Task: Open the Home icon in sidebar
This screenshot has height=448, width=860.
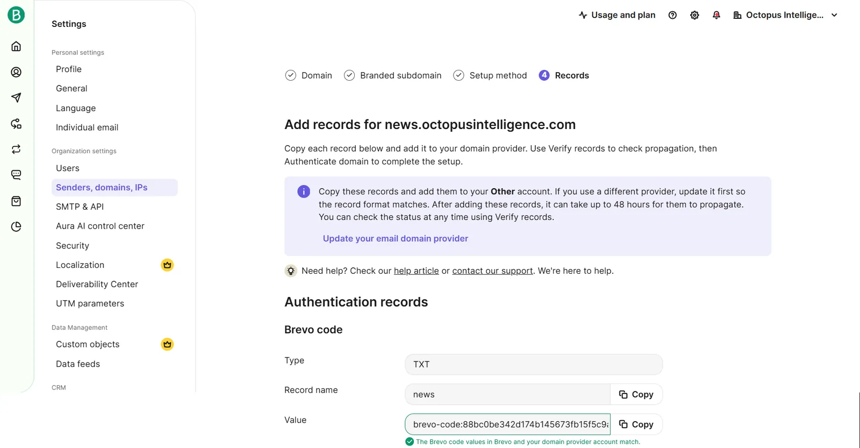Action: [16, 46]
